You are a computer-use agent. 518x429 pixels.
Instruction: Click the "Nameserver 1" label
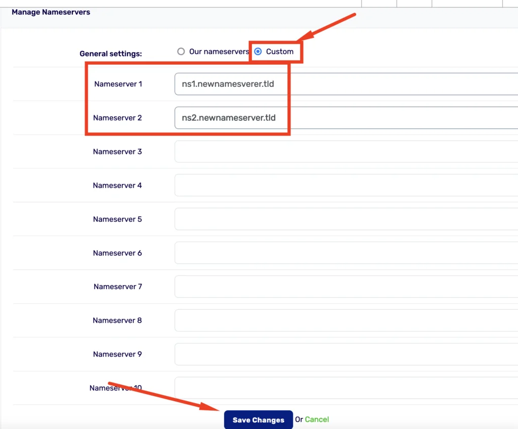tap(118, 84)
